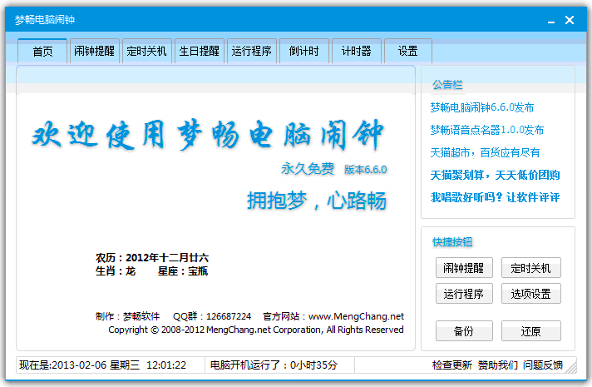Click the 闹钟提醒 shortcut button
Viewport: 592px width, 387px height.
click(464, 268)
